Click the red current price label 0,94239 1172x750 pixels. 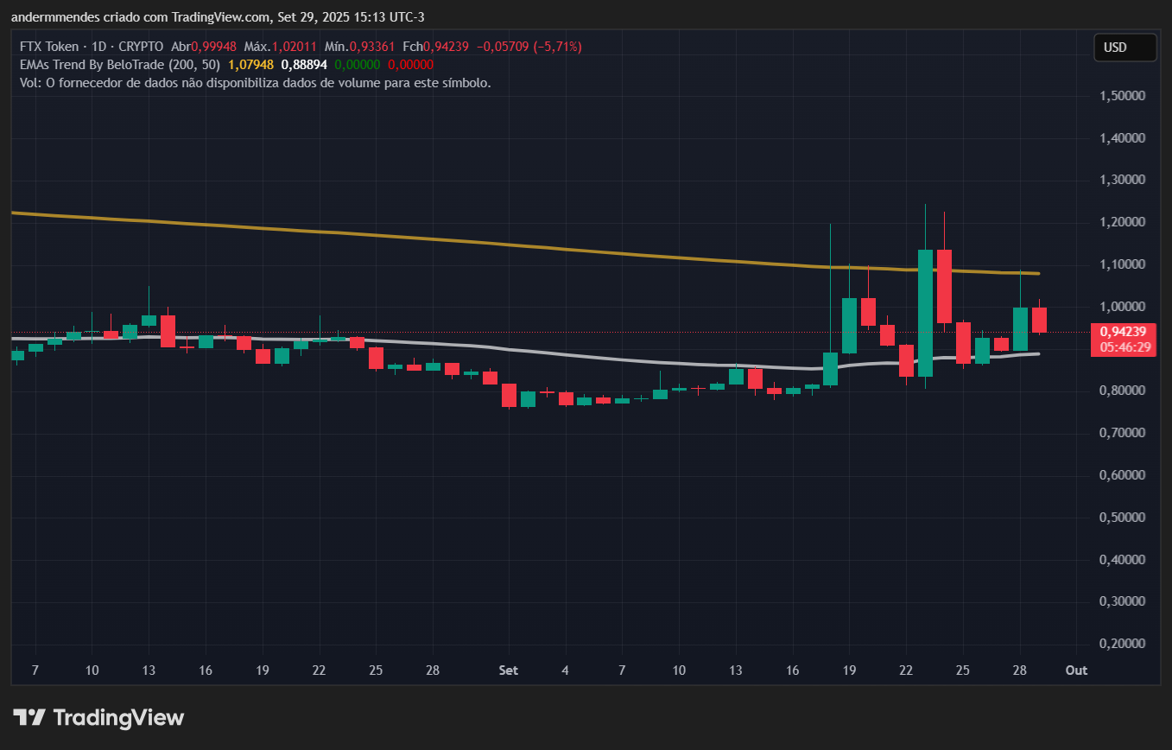pyautogui.click(x=1123, y=331)
